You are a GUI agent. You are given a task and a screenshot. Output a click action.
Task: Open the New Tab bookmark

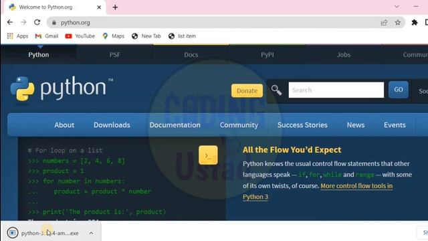pos(146,36)
